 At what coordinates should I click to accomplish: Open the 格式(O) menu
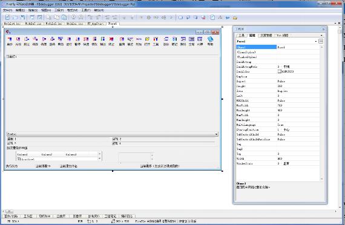point(72,10)
